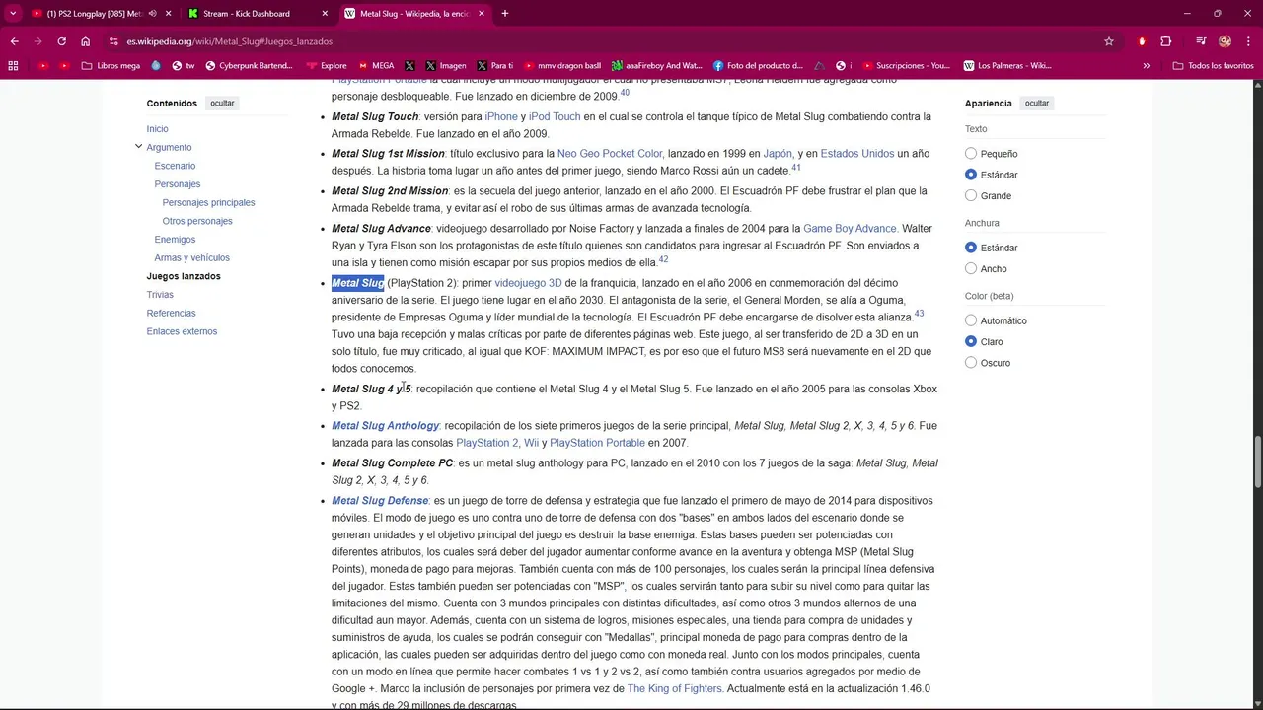Image resolution: width=1263 pixels, height=710 pixels.
Task: Bookmark this page with the star icon
Action: point(1109,41)
